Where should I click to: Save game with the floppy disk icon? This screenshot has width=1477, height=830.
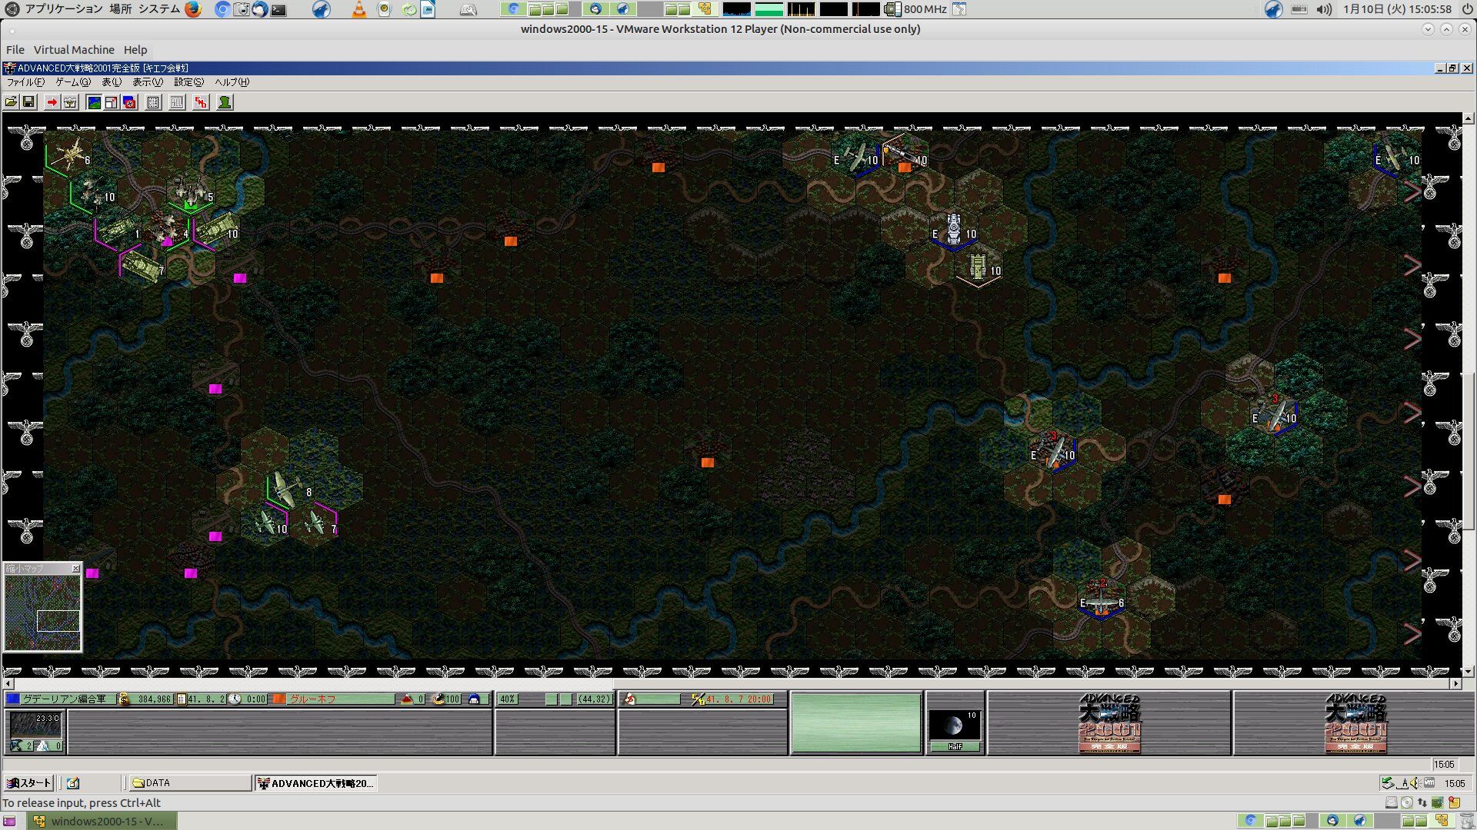[x=28, y=102]
